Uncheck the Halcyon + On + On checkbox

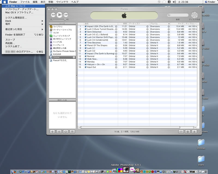click(86, 64)
